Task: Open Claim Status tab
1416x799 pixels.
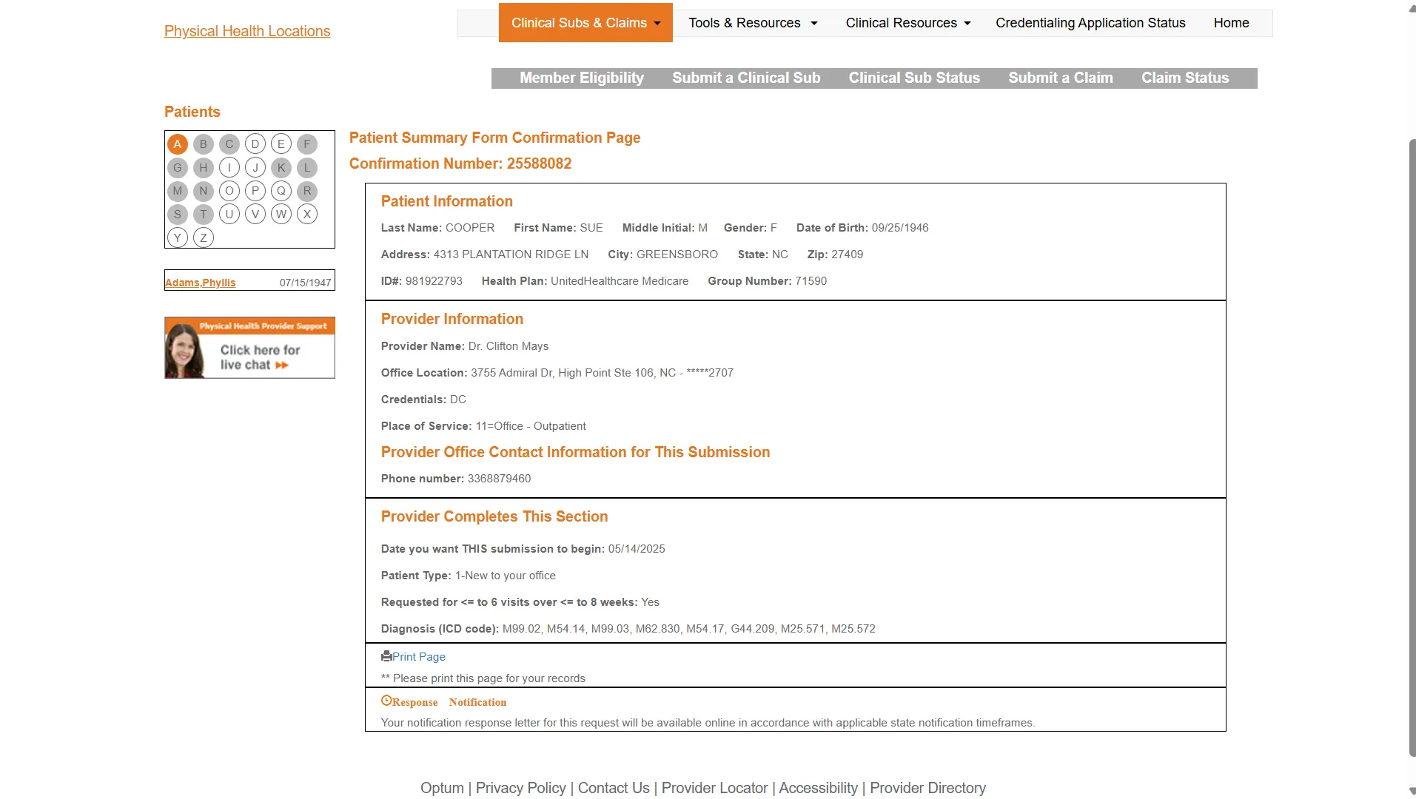Action: point(1185,78)
